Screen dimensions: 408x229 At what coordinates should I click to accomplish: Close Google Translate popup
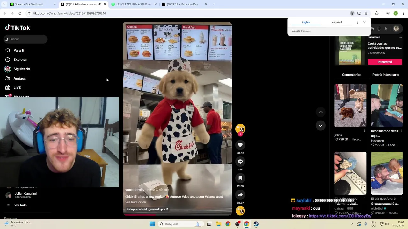364,22
